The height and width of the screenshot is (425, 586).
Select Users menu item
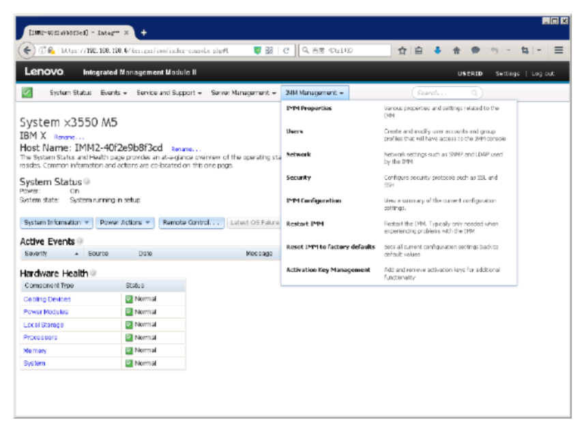295,131
